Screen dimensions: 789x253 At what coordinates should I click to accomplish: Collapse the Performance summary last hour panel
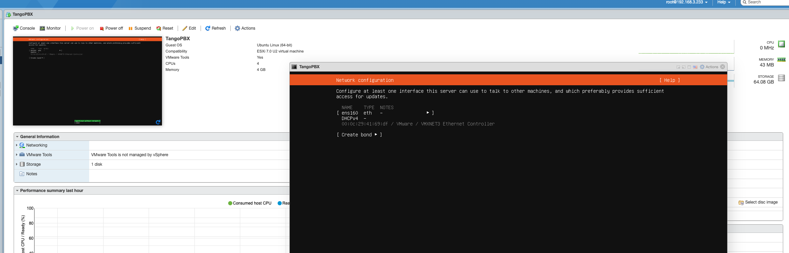pos(17,191)
